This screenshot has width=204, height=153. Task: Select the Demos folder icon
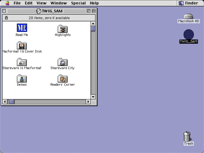point(22,78)
